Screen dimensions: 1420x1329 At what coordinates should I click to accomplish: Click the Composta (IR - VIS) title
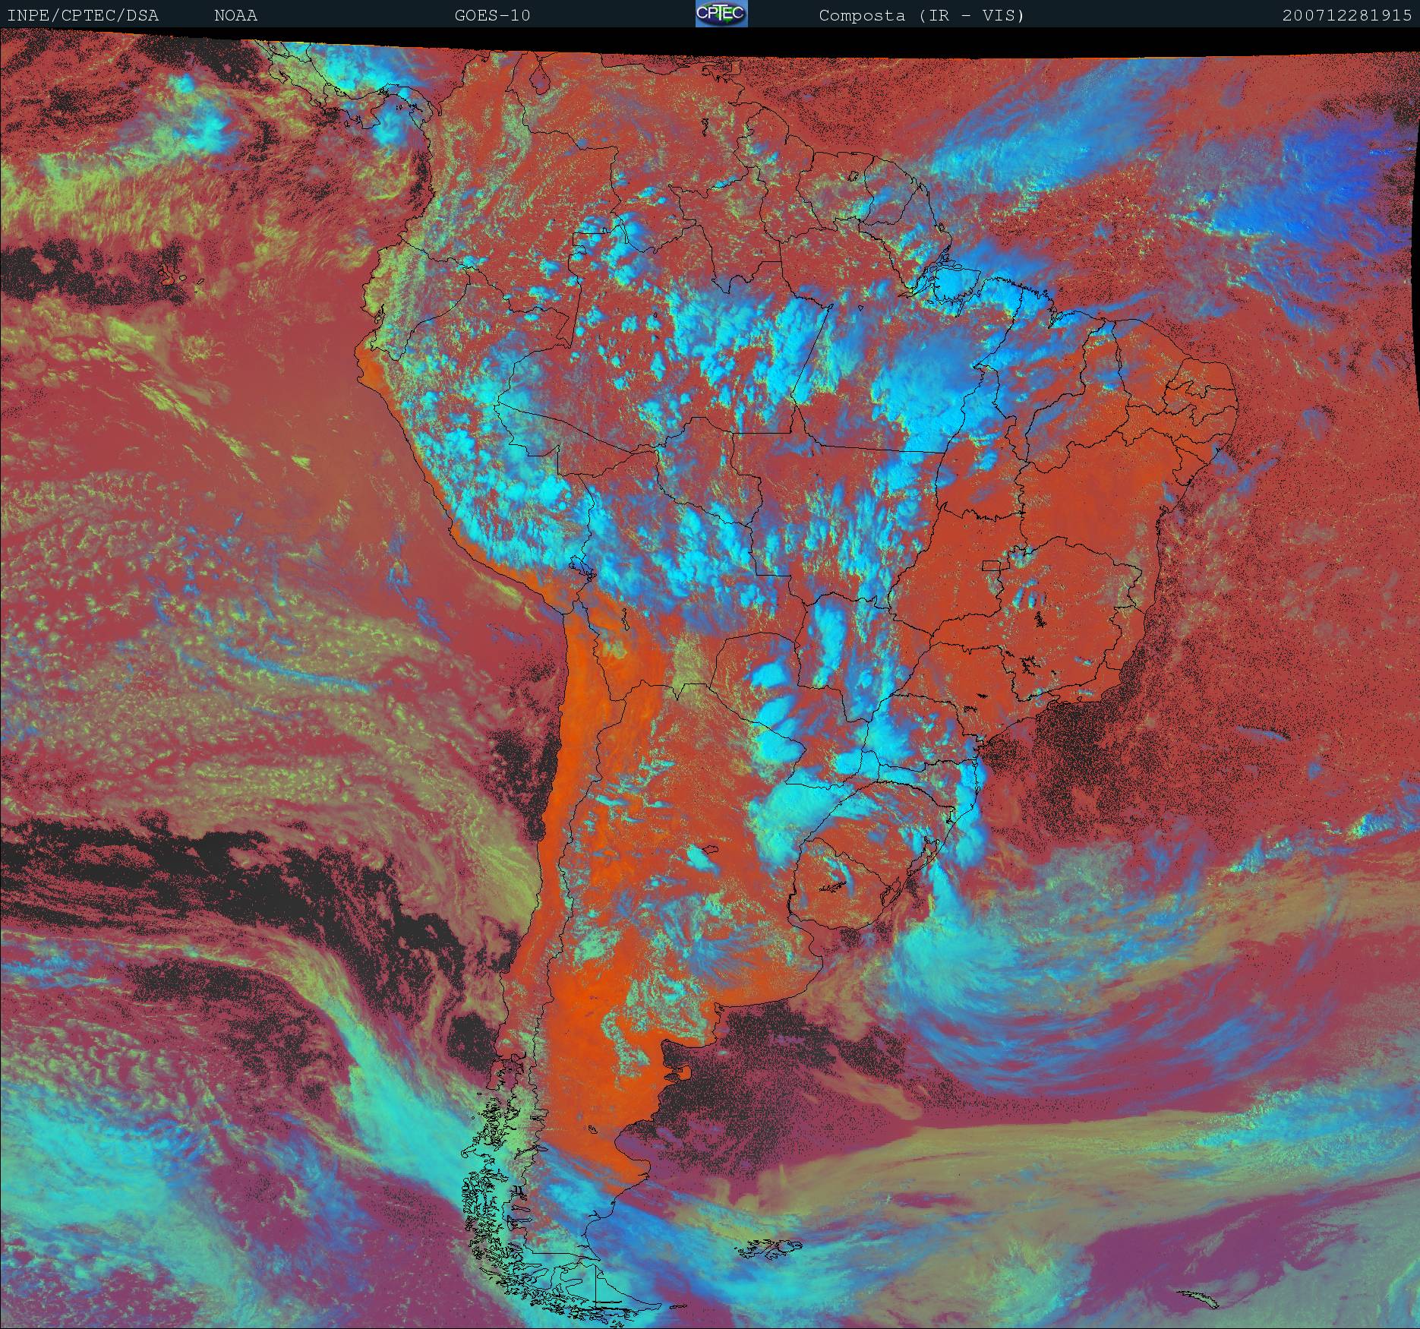pos(922,15)
